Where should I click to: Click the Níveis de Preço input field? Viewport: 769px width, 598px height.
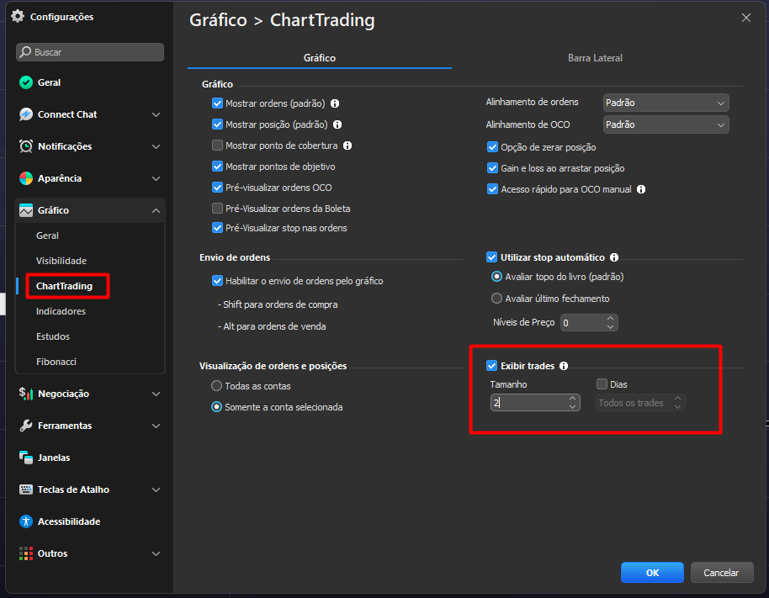(589, 322)
